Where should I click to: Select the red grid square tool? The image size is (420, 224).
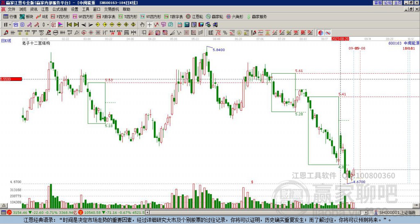[x=186, y=33]
